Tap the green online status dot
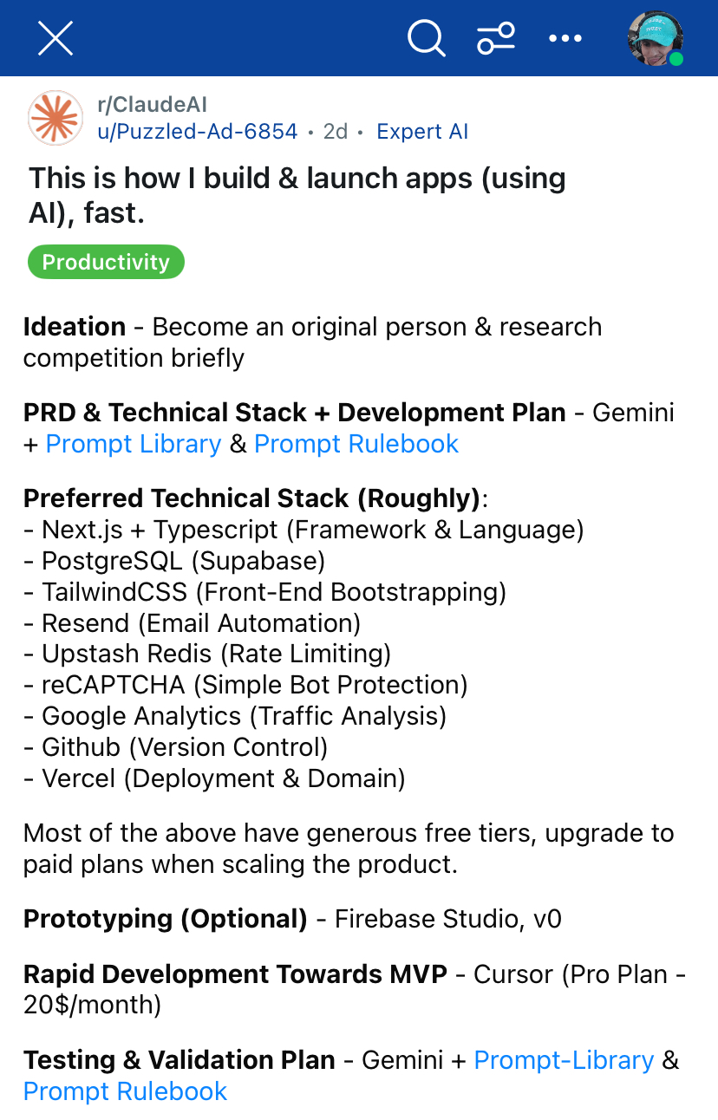Viewport: 718px width, 1120px height. pos(676,59)
